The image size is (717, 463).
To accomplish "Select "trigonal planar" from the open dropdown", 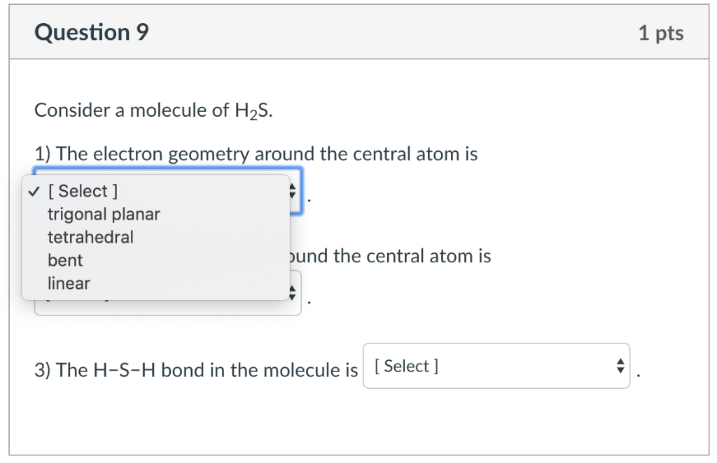I will coord(103,214).
